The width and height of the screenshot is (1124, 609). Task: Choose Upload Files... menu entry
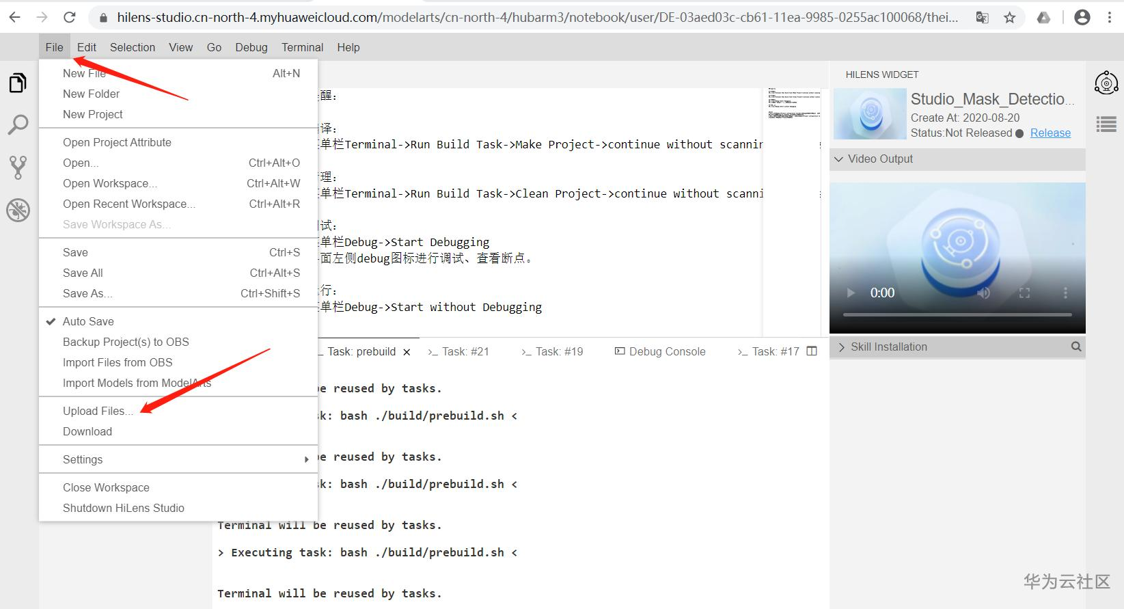coord(178,411)
